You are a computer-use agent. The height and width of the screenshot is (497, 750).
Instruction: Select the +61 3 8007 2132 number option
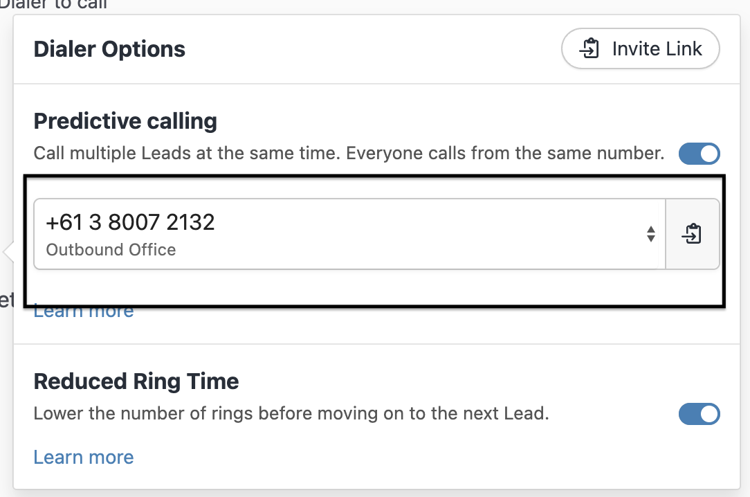tap(130, 222)
